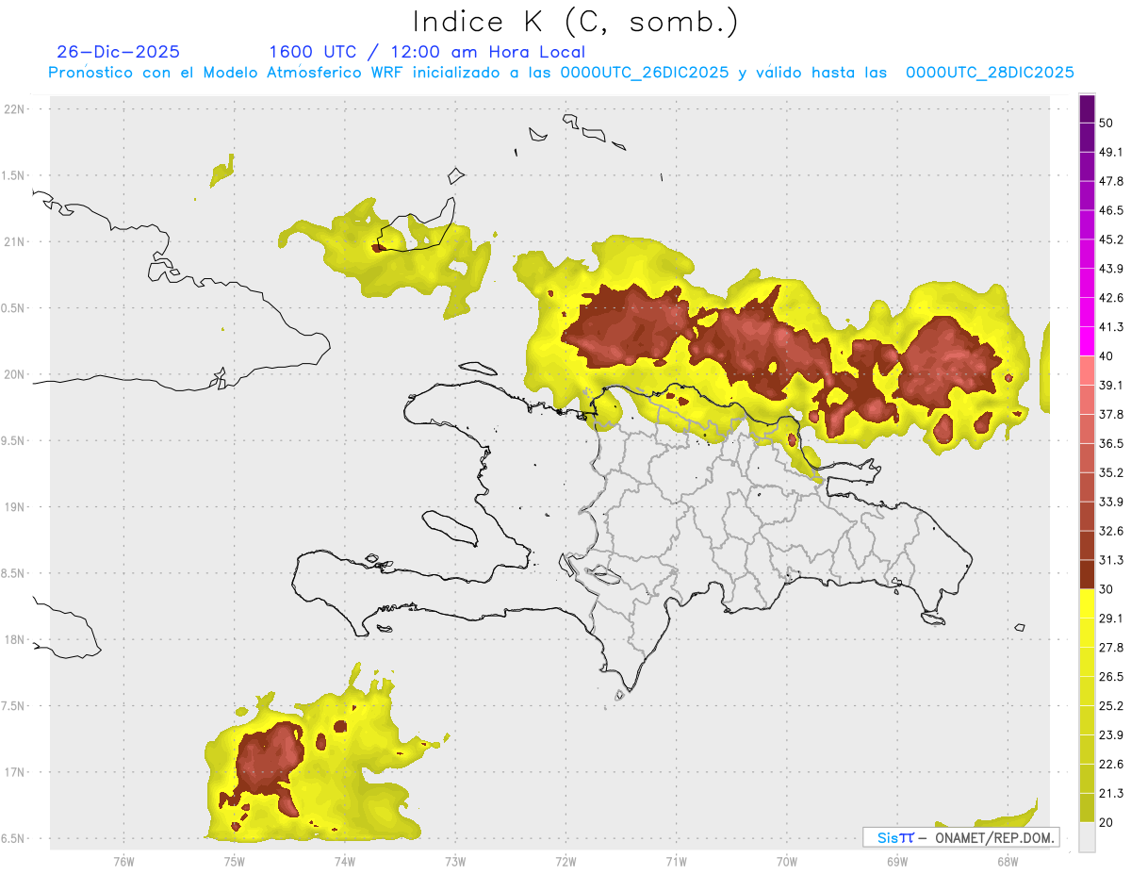Screen dimensions: 1131x874
Task: Select latitude label '20N'
Action: pyautogui.click(x=14, y=374)
